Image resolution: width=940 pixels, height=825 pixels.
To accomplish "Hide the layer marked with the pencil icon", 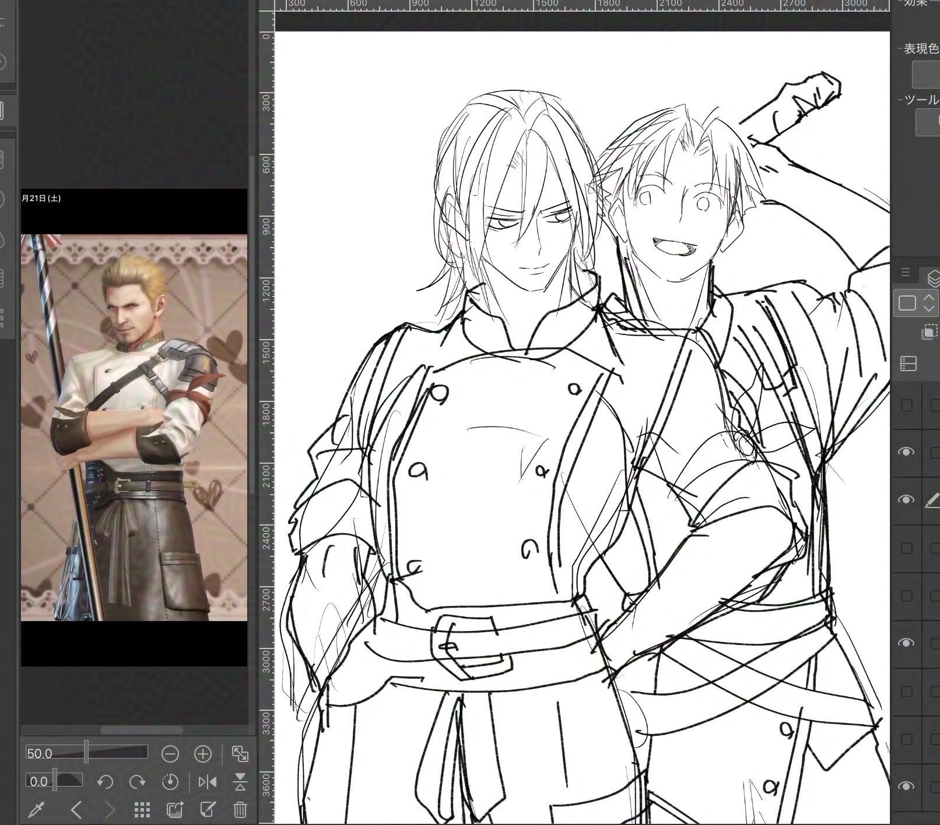I will (906, 500).
